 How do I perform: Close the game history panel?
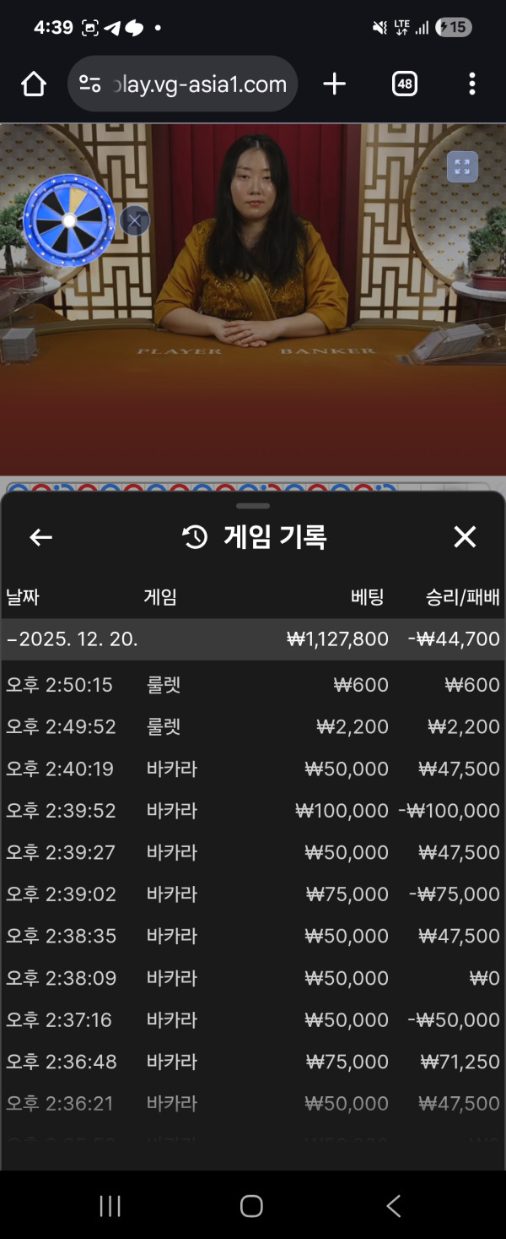465,537
